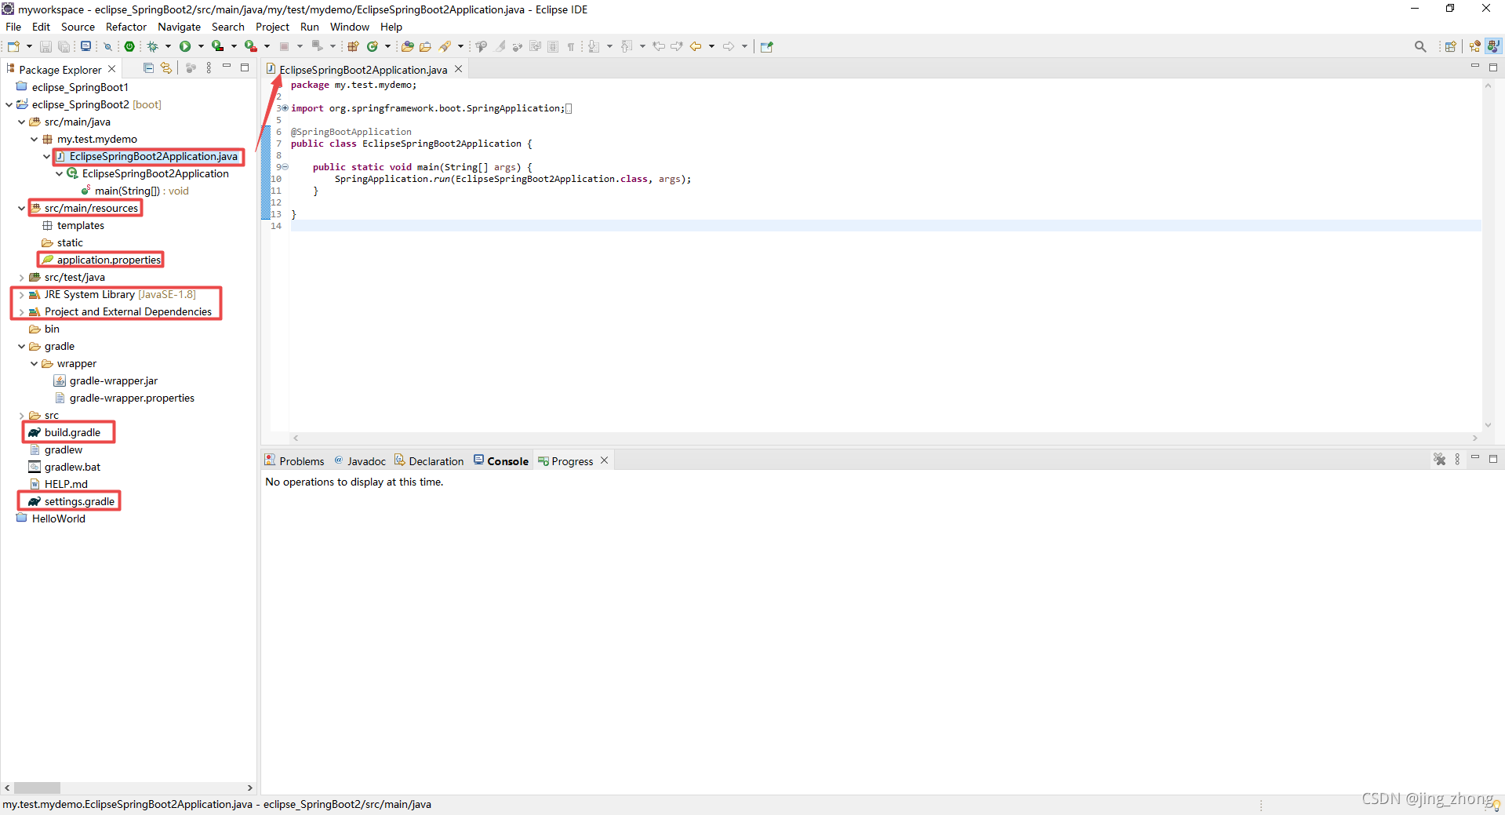Toggle Skip All Breakpoints
The height and width of the screenshot is (815, 1505).
coord(108,46)
